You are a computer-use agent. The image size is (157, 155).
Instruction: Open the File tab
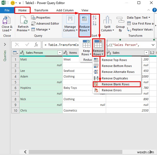tap(7, 10)
